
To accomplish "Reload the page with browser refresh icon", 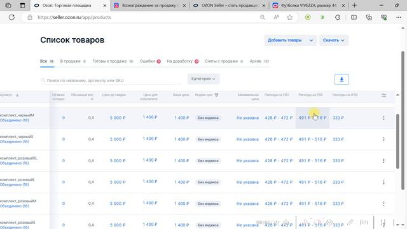I will tap(11, 17).
